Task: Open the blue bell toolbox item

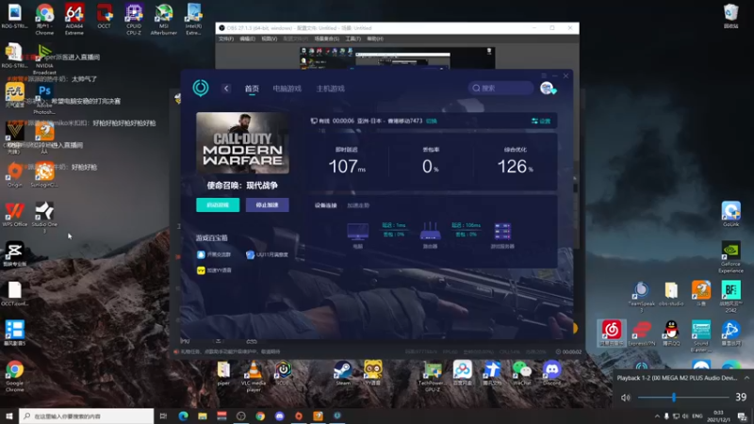Action: coord(214,254)
